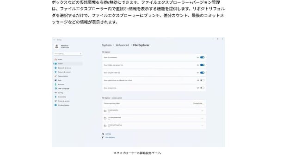
Task: Click the paragraph line ending with 情報が表示されます。
Action: coord(85,22)
